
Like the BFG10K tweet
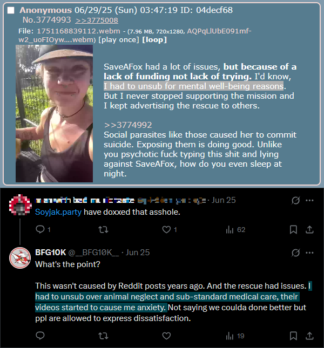166,336
